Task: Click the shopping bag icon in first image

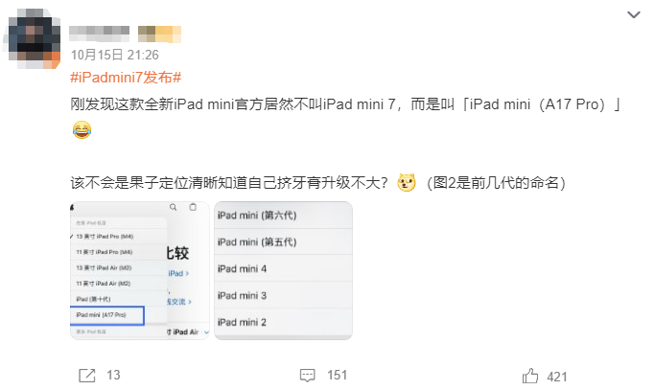Action: point(193,207)
